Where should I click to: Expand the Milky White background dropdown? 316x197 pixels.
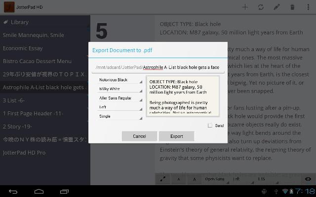click(x=119, y=89)
